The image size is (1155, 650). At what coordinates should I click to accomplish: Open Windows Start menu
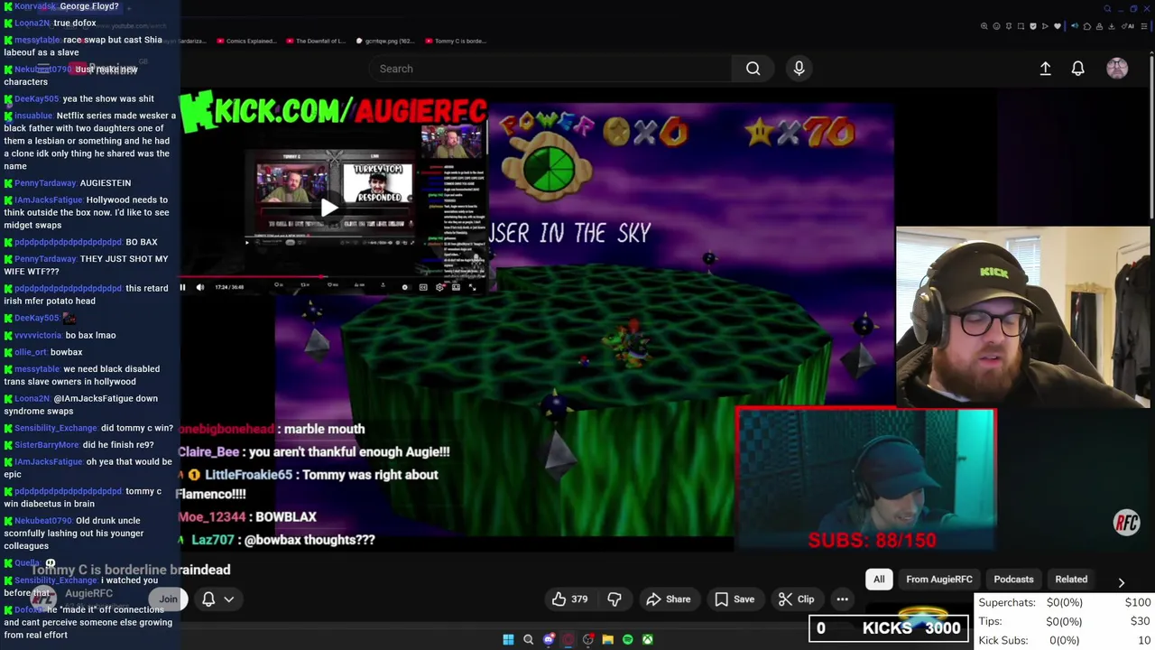point(508,640)
